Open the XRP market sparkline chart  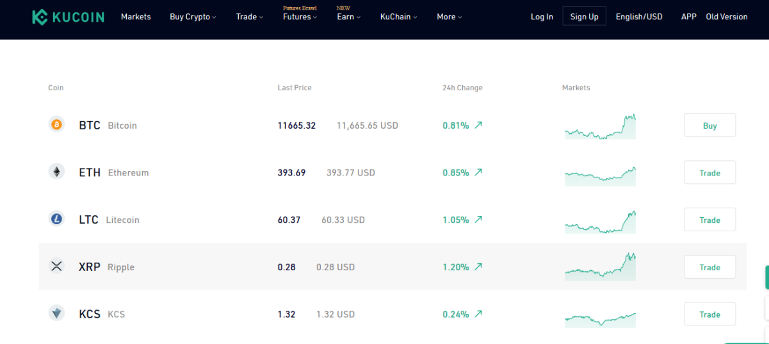[600, 266]
